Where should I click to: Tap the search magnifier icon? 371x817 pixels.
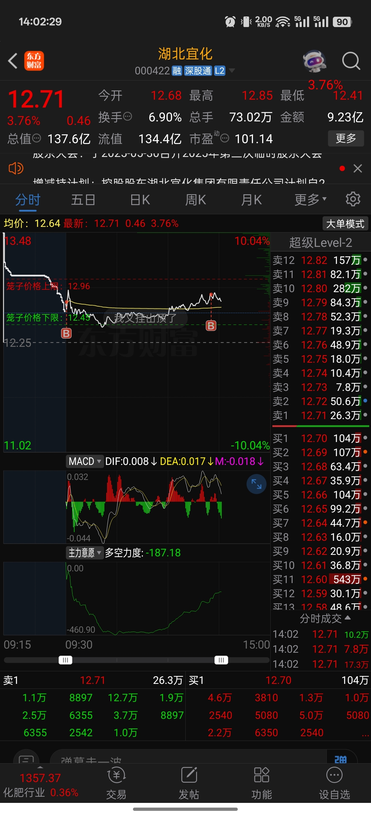(x=351, y=61)
